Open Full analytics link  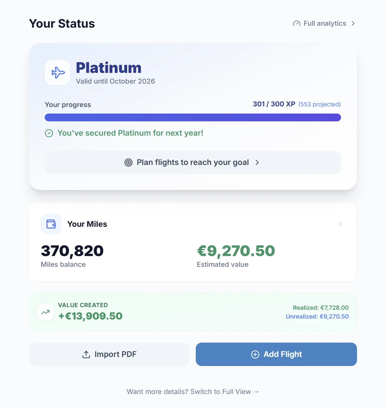coord(324,24)
